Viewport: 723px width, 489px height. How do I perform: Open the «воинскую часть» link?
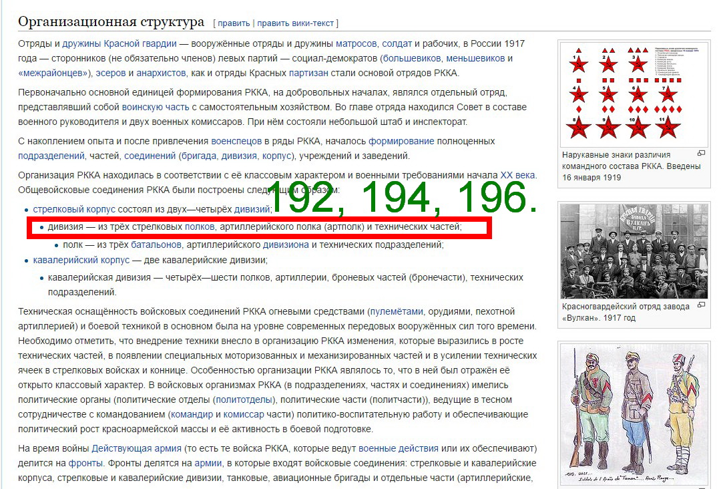coord(156,107)
